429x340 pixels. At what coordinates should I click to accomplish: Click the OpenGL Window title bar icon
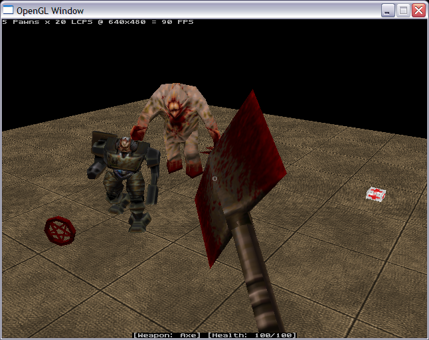(x=9, y=10)
